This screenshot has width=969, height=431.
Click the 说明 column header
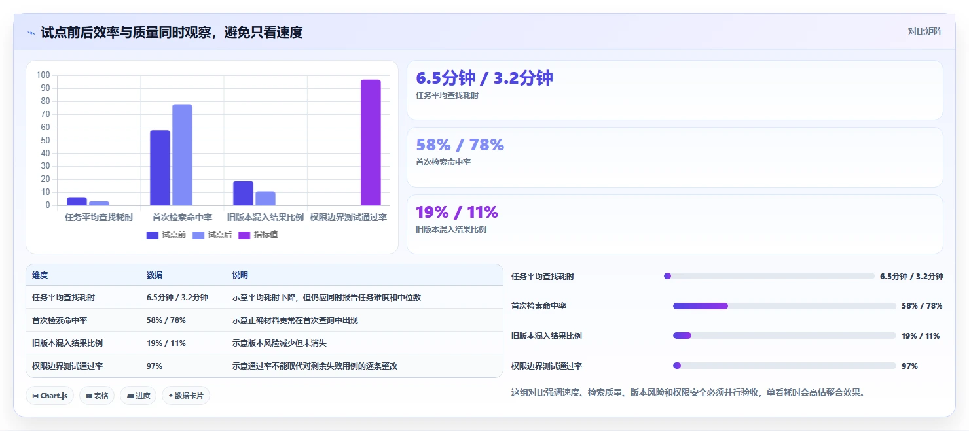[240, 275]
